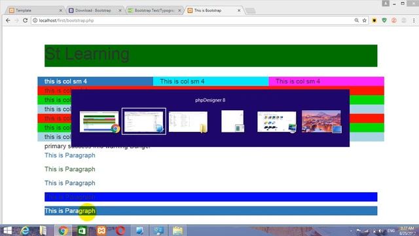Image resolution: width=419 pixels, height=236 pixels.
Task: Click Chrome's forward navigation arrow
Action: click(16, 20)
